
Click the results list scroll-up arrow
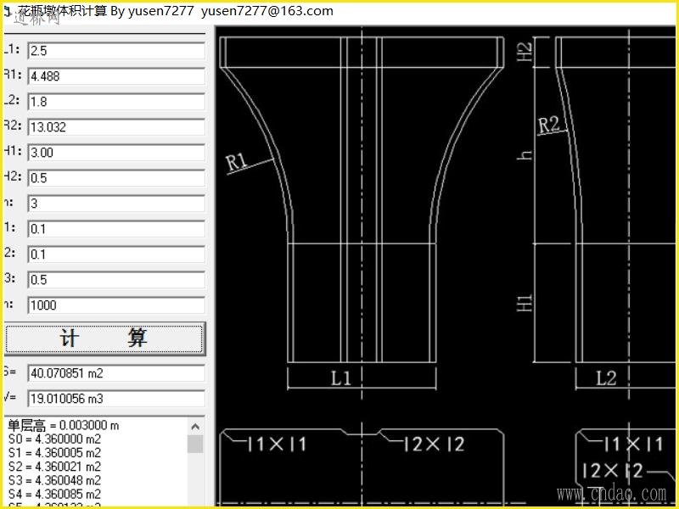tap(195, 427)
